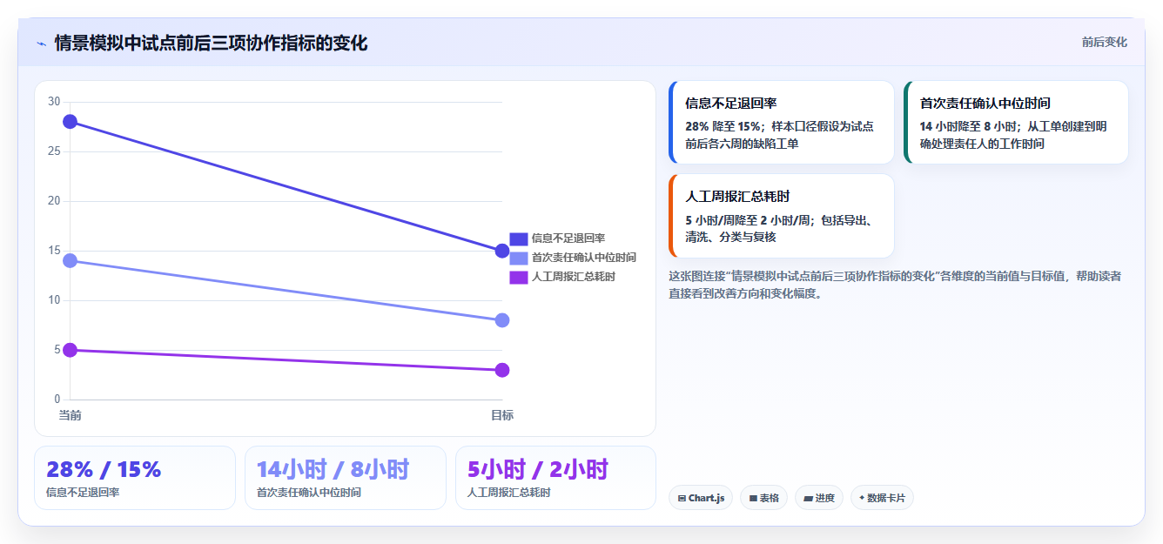The width and height of the screenshot is (1163, 544).
Task: Click the y-axis value 20
Action: coord(54,201)
